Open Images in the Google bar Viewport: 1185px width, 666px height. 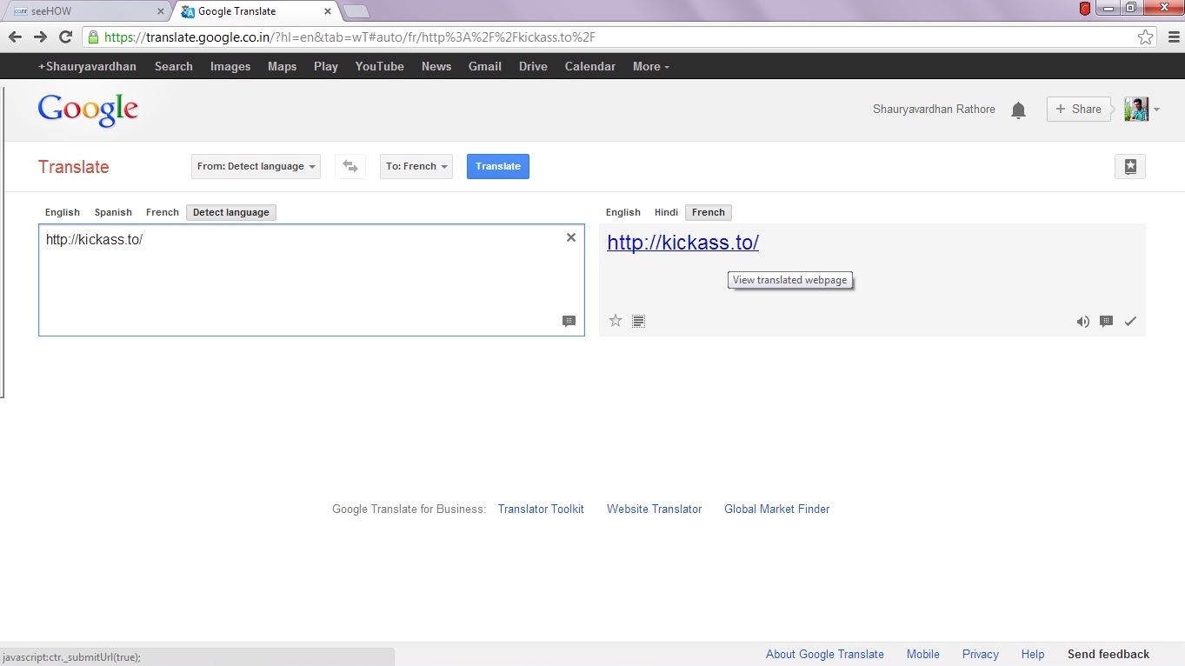coord(230,66)
